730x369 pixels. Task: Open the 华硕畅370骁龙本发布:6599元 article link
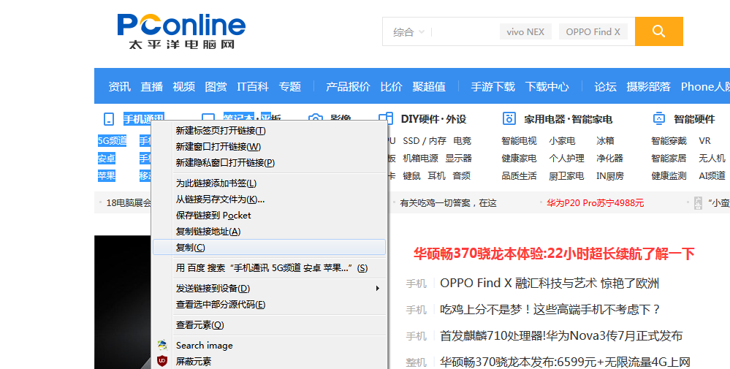pyautogui.click(x=565, y=362)
